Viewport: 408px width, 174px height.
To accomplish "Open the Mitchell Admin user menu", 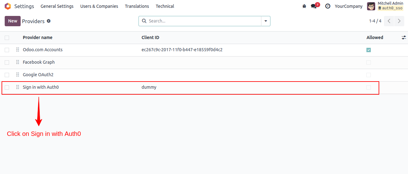I will pos(385,6).
